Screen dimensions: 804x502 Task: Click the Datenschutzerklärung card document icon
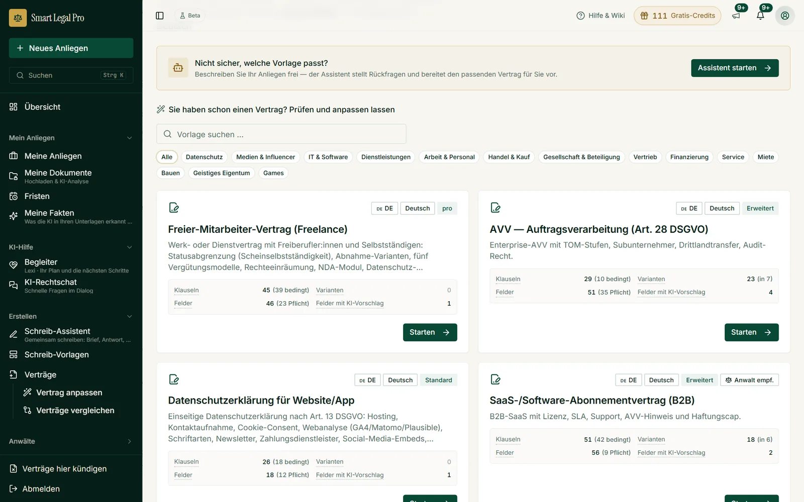[174, 380]
